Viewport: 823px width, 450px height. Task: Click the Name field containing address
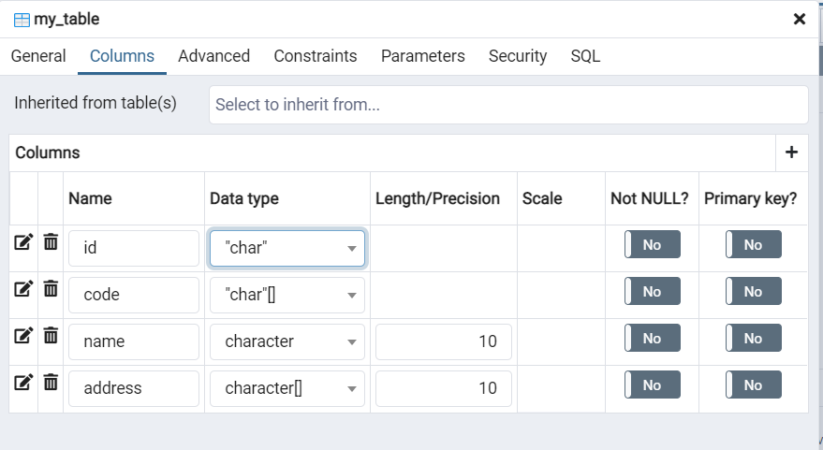pyautogui.click(x=134, y=388)
